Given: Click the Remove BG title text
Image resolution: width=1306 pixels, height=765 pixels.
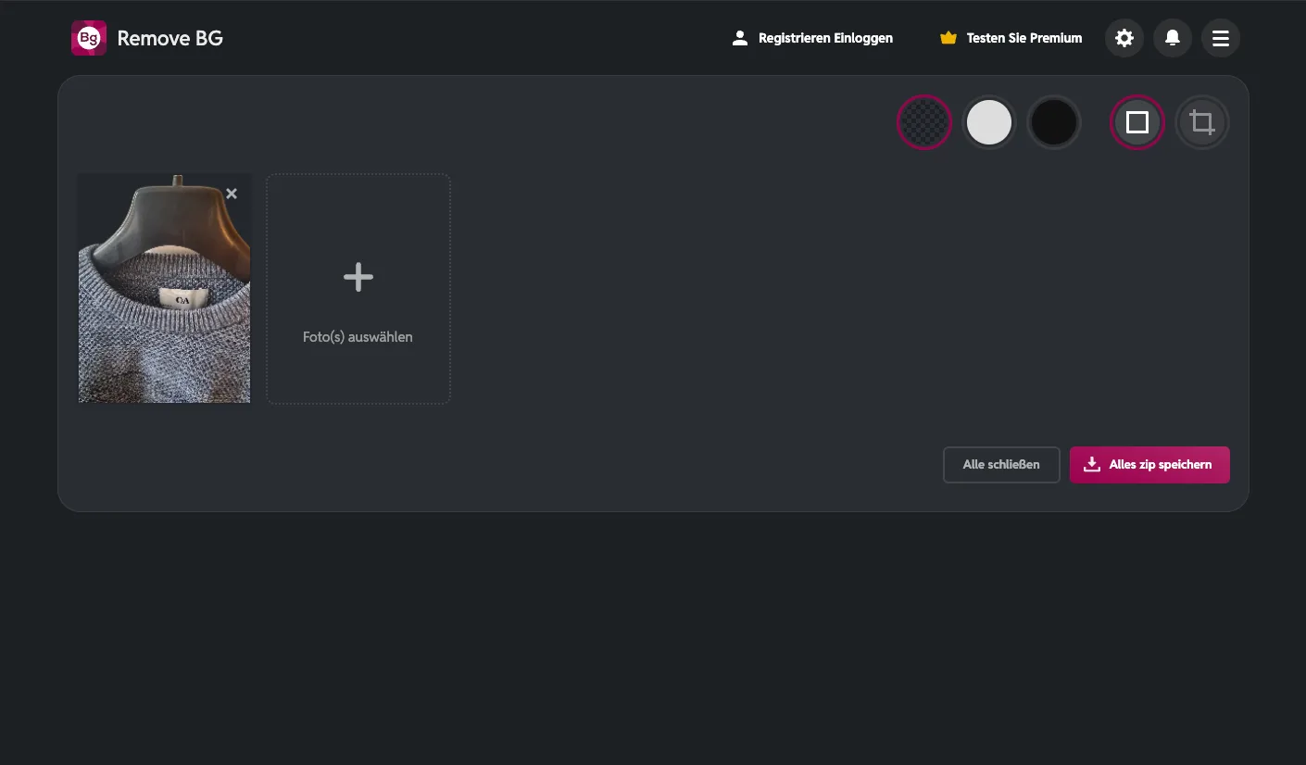Looking at the screenshot, I should tap(170, 38).
